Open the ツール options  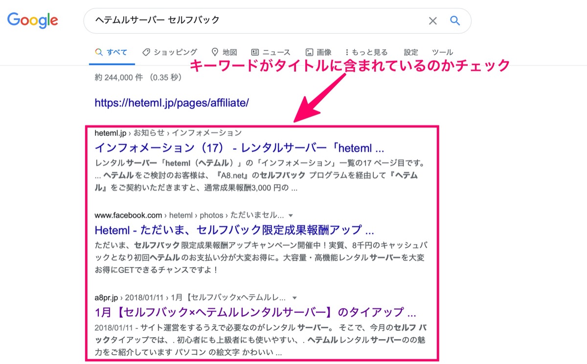tap(442, 52)
